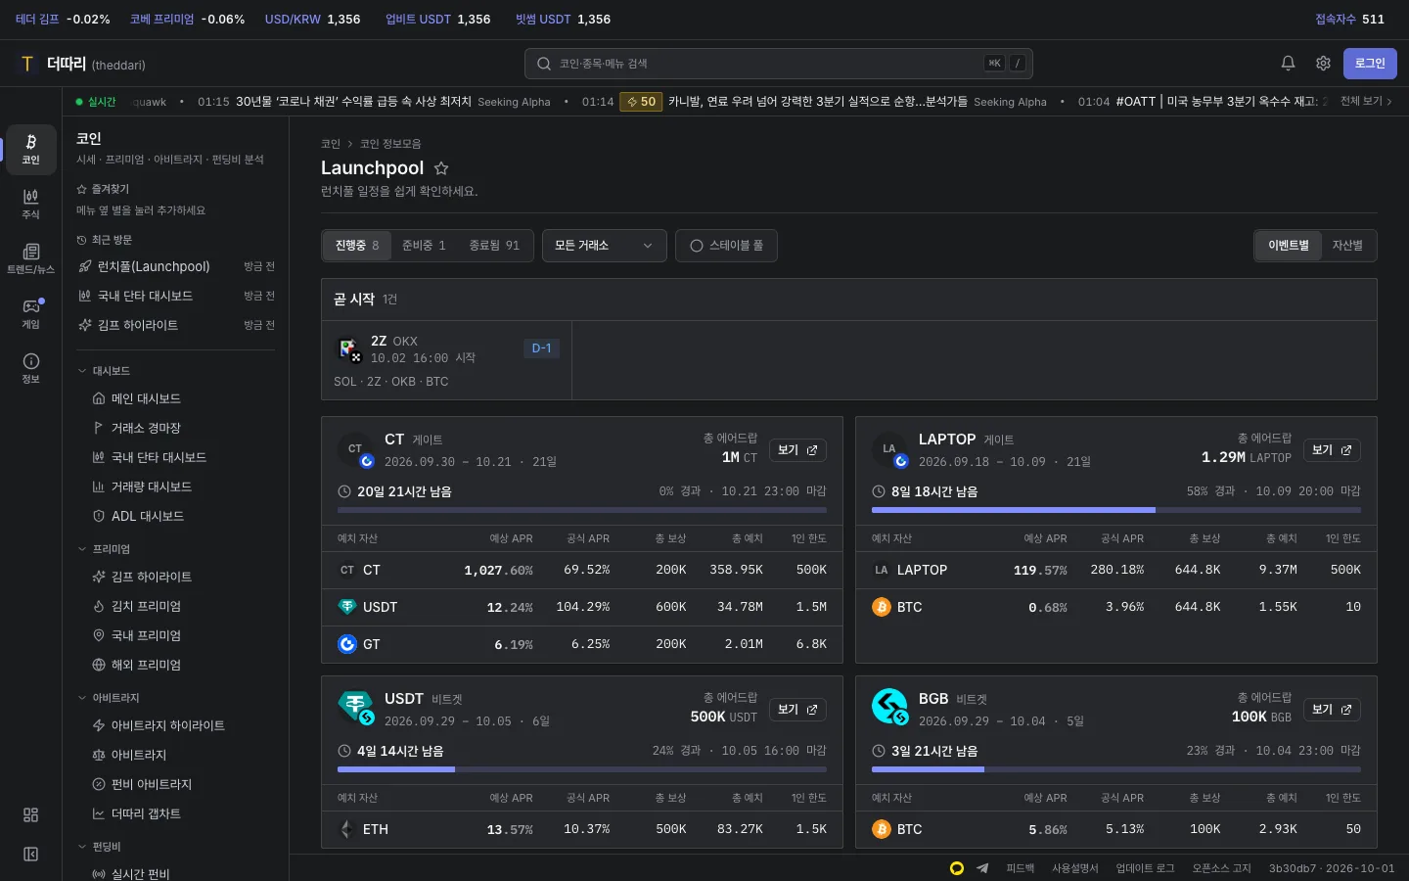Image resolution: width=1409 pixels, height=881 pixels.
Task: Click the LAPTOP pool avatar icon
Action: [888, 450]
